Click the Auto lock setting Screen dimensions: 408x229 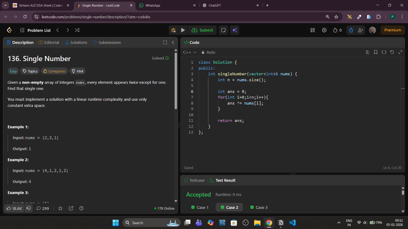pyautogui.click(x=208, y=52)
